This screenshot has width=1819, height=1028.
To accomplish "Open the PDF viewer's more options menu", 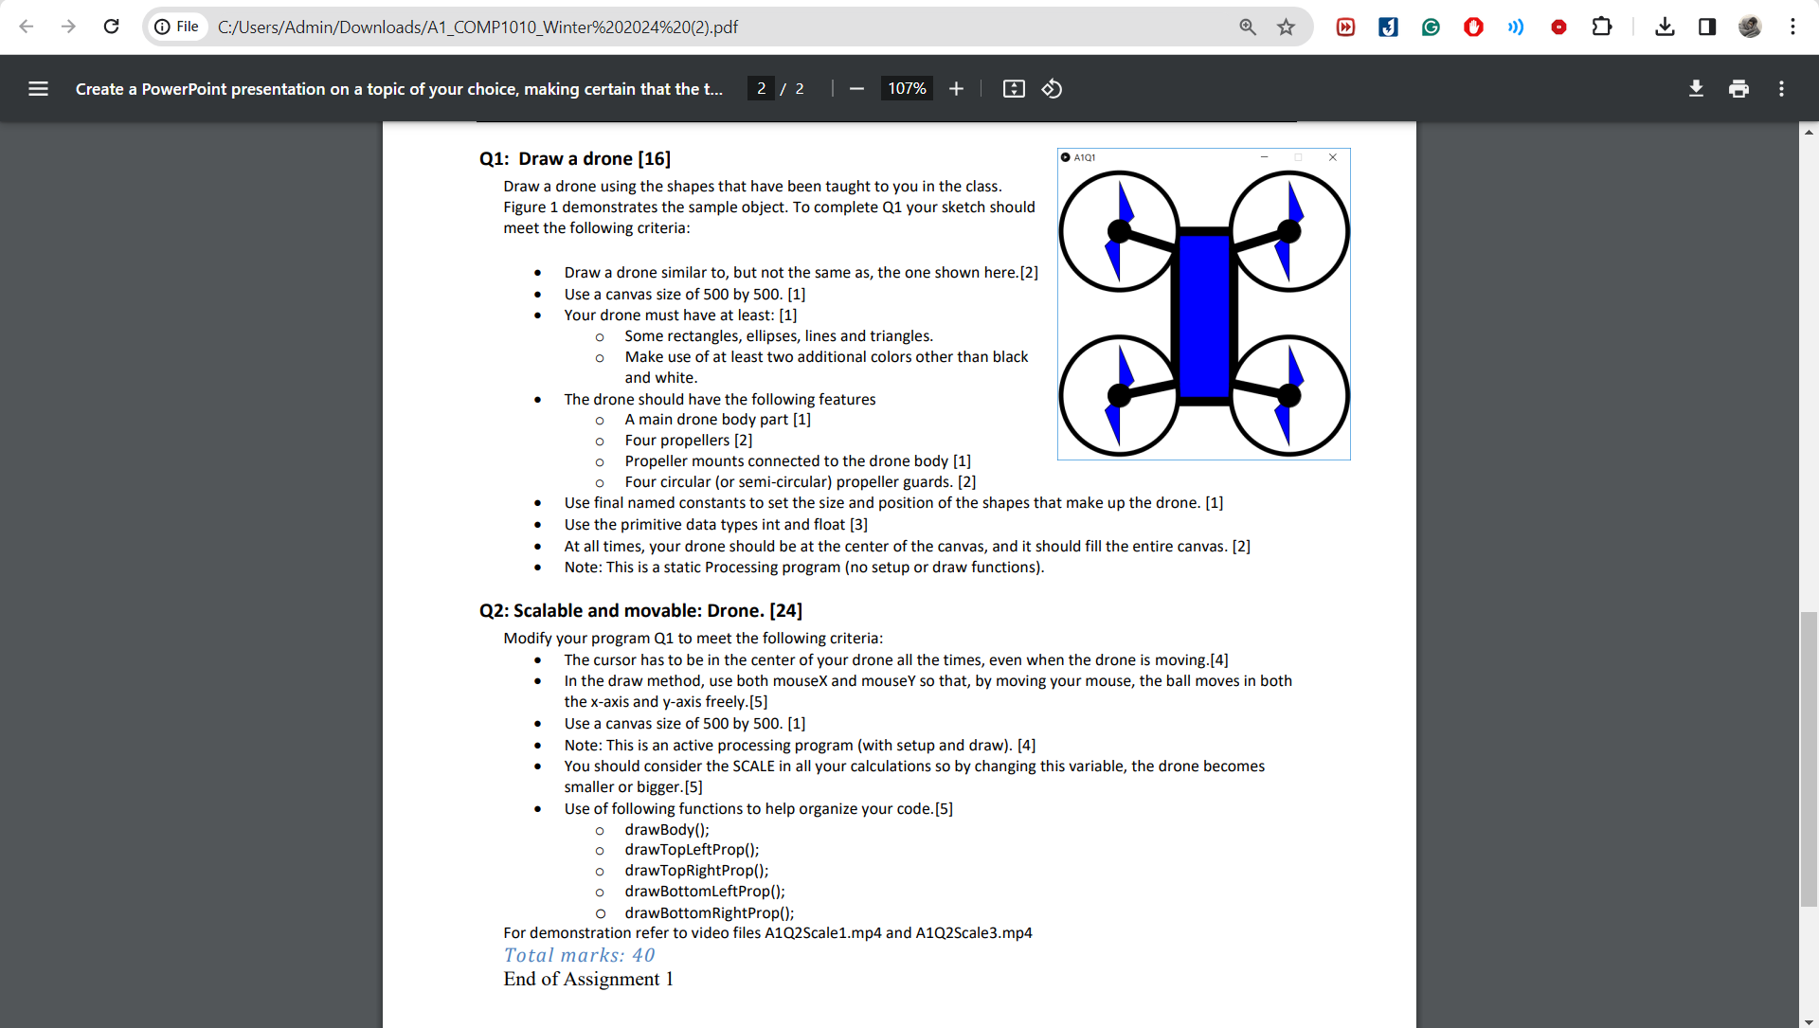I will [1780, 88].
